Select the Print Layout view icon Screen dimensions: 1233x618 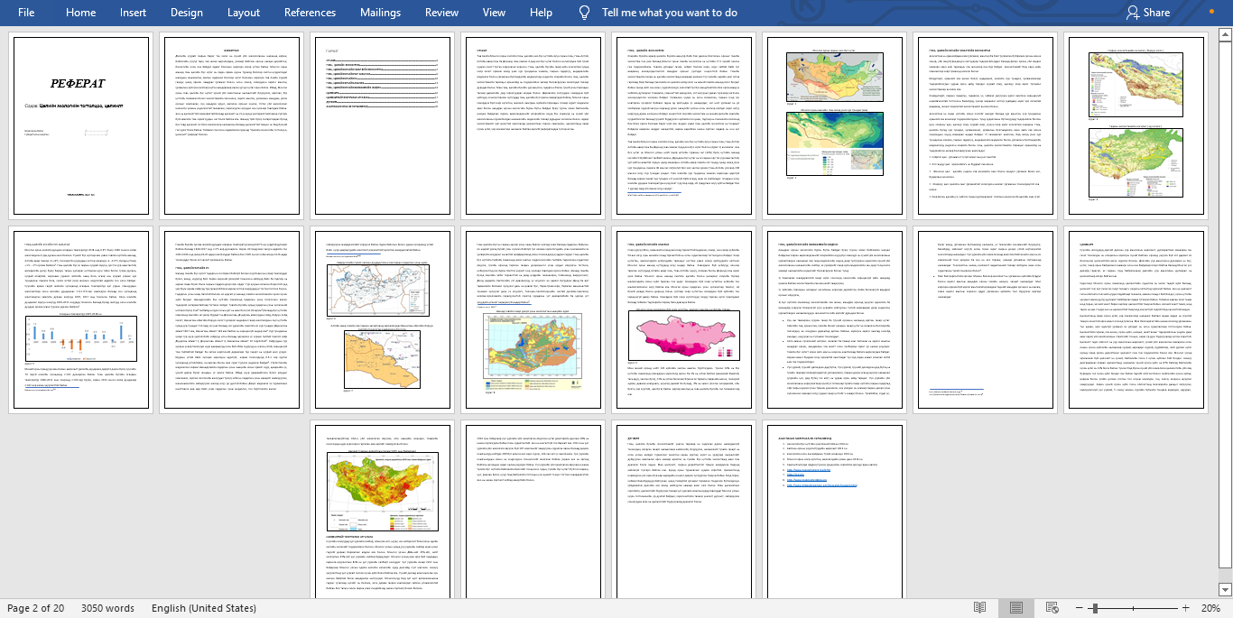[1015, 608]
